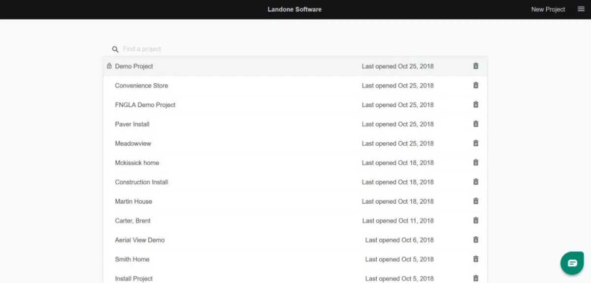
Task: Click the Landone Software title
Action: tap(295, 9)
